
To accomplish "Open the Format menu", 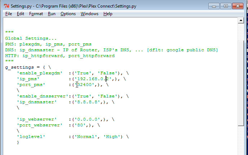I will 36,14.
